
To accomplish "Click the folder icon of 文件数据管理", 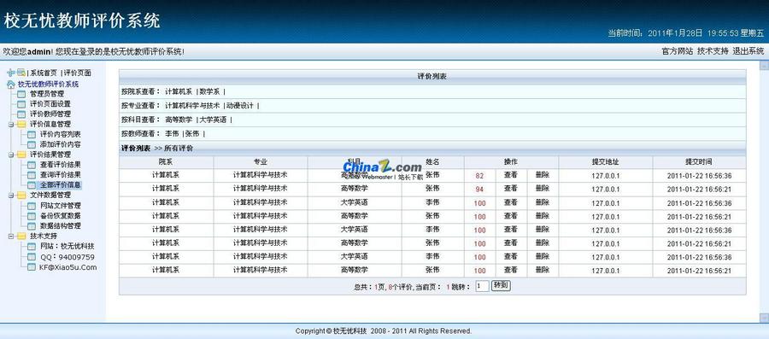I will tap(21, 195).
